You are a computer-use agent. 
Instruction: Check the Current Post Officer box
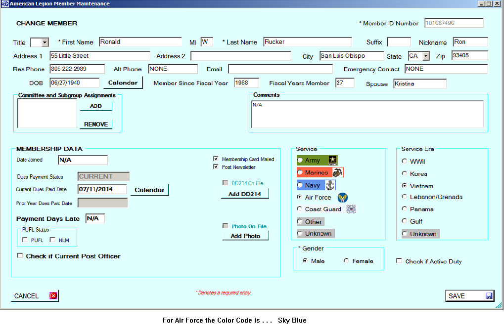[20, 255]
